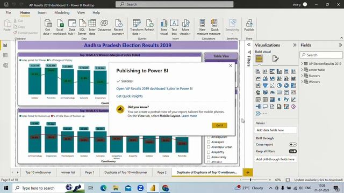Open the published report link in Power BI
344x193 pixels.
[154, 88]
